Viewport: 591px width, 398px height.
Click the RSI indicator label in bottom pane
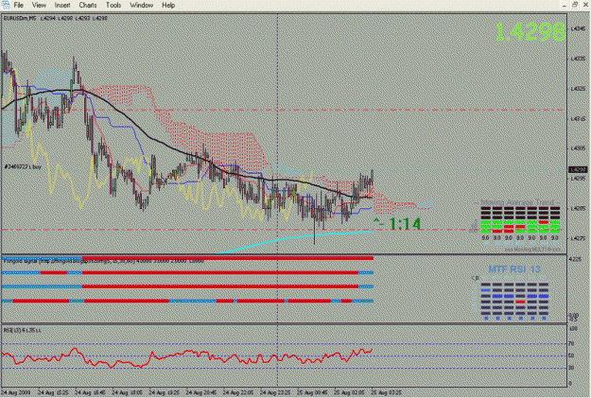pyautogui.click(x=23, y=330)
